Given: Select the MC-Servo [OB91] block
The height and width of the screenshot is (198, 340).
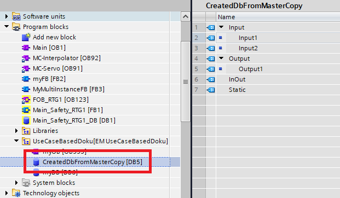Looking at the screenshot, I should coord(57,68).
